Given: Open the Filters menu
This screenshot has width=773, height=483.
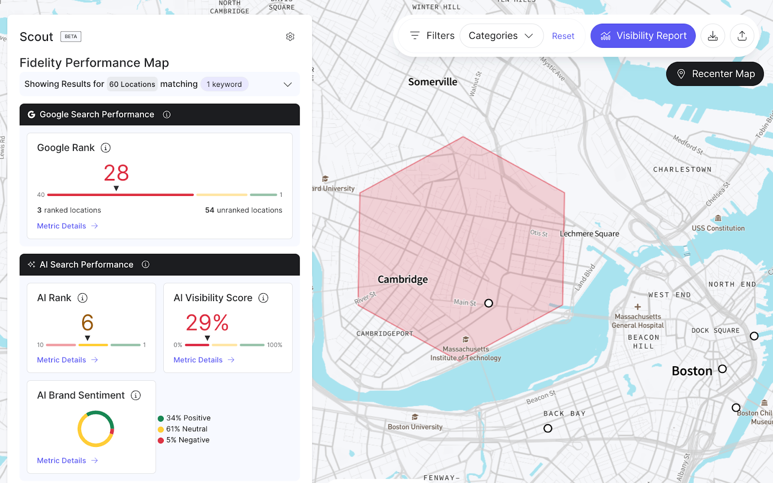Looking at the screenshot, I should [x=432, y=36].
